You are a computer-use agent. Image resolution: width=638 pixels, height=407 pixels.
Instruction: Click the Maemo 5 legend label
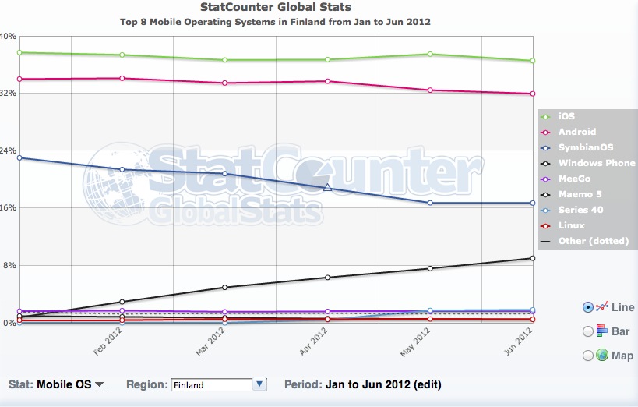(x=580, y=194)
